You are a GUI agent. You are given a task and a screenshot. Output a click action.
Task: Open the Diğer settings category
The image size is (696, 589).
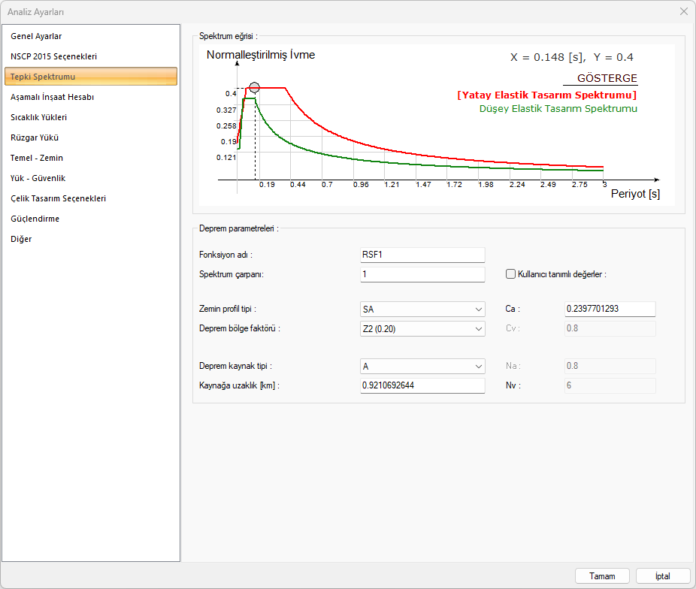[21, 239]
